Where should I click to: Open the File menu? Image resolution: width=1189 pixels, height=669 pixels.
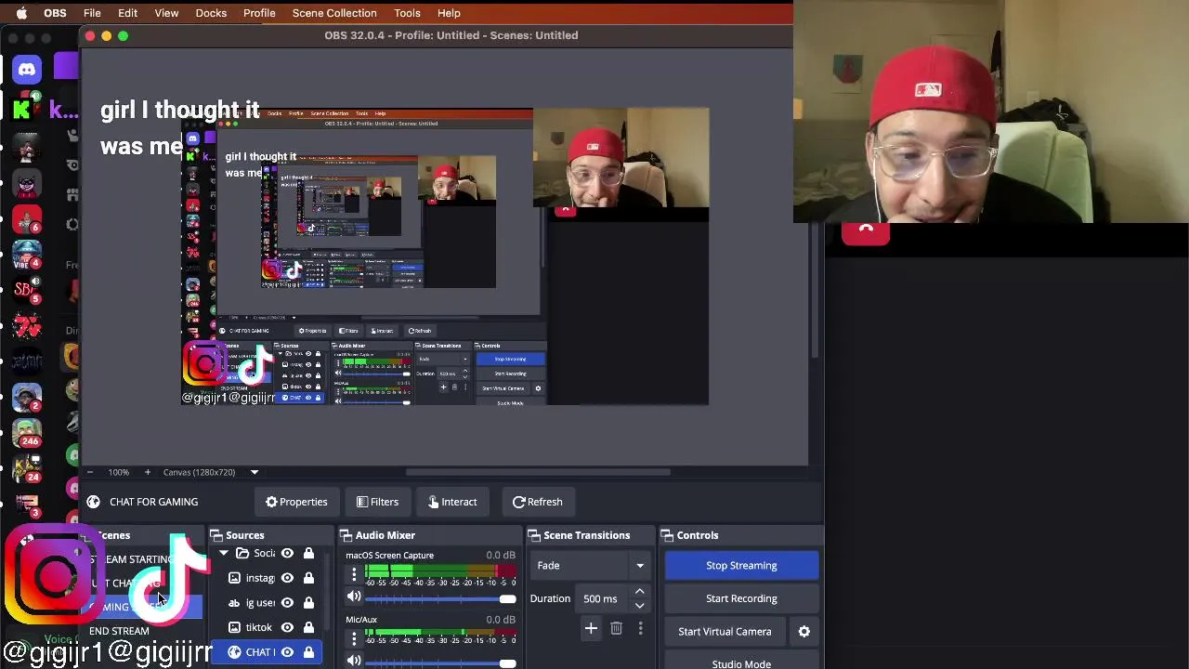pos(92,13)
